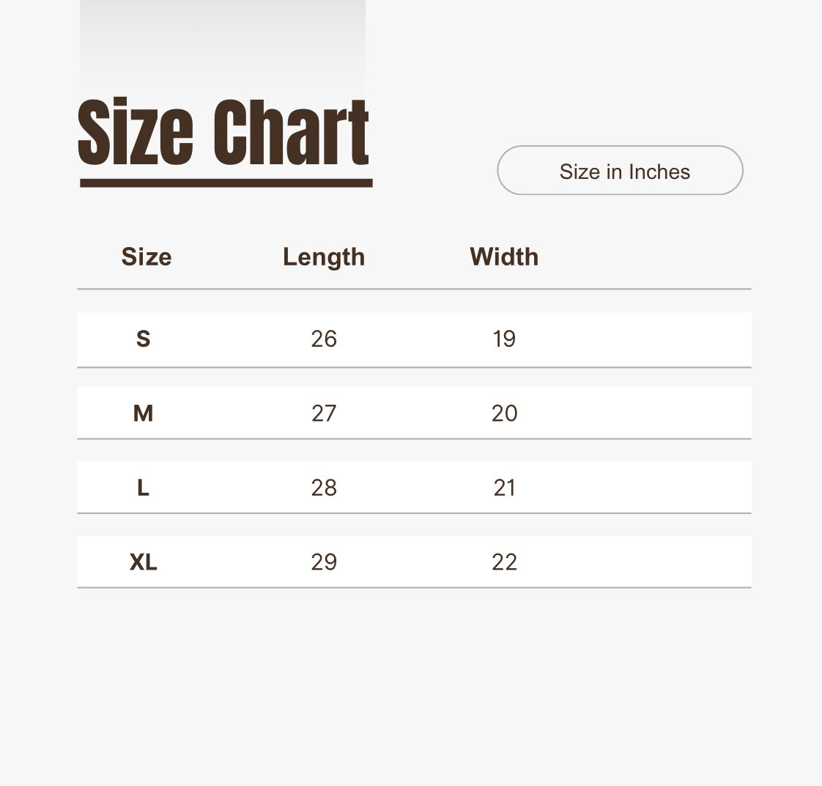Click width value 21 in L row
Viewport: 822px width, 786px height.
(504, 488)
